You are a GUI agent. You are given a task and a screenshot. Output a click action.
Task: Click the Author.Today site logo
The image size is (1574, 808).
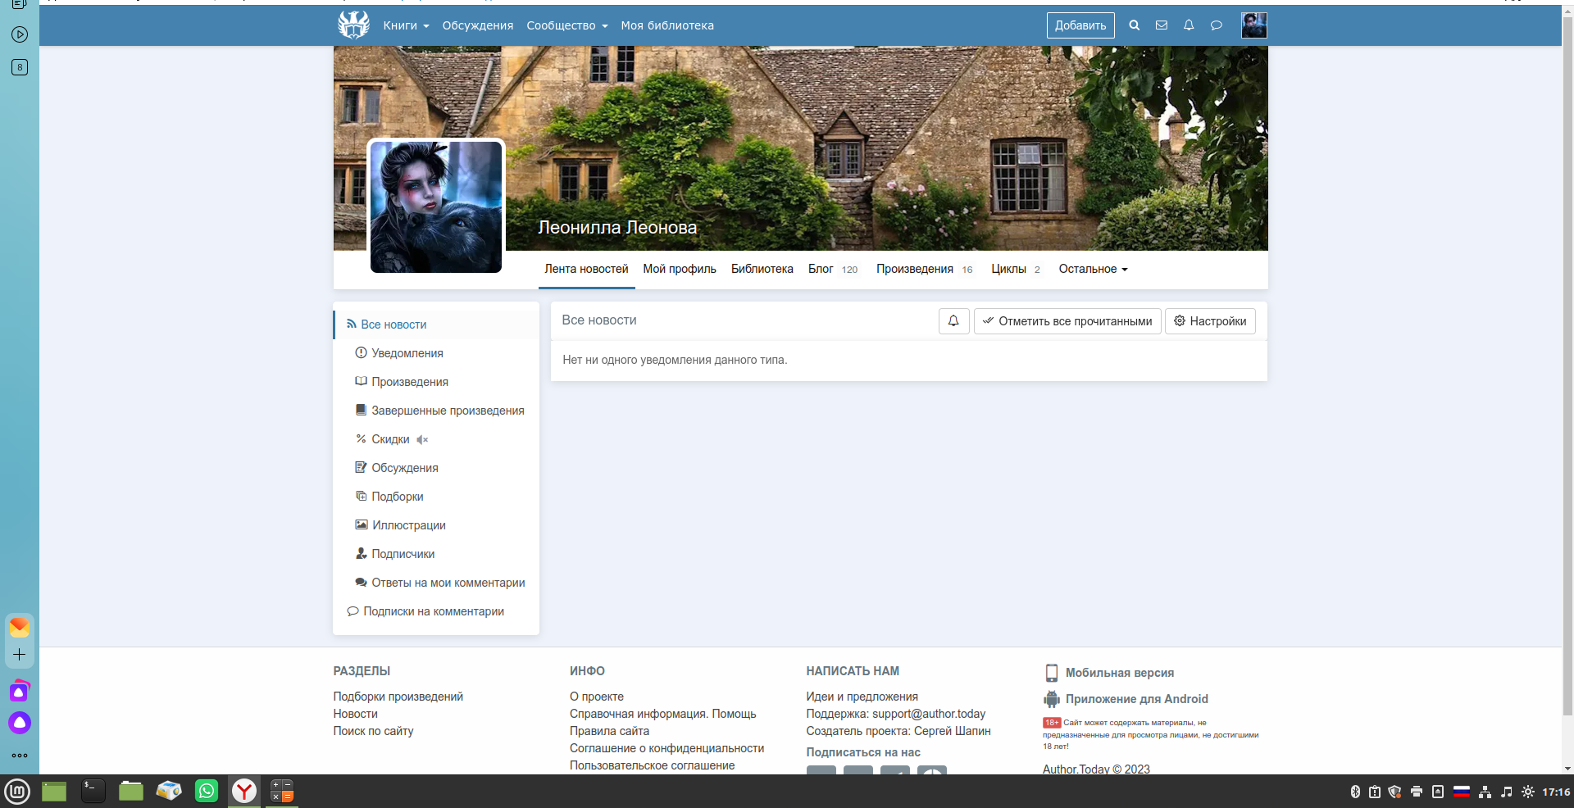(x=353, y=25)
